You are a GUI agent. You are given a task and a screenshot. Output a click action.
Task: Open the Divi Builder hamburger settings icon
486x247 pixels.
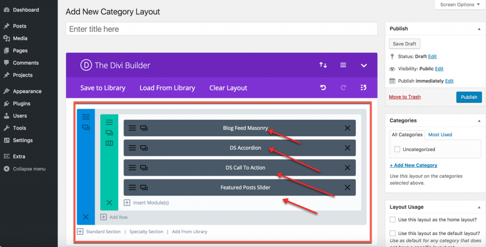coord(343,65)
